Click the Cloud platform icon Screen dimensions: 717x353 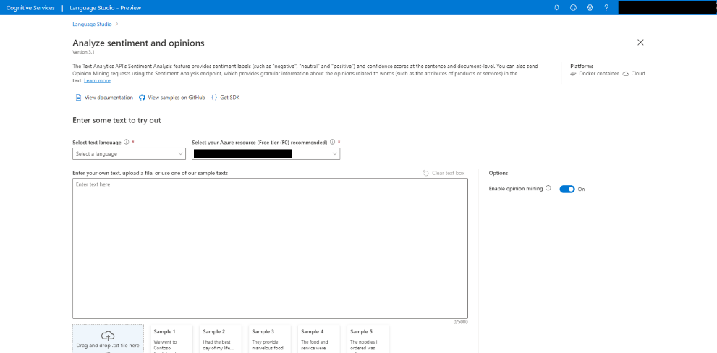click(x=626, y=74)
